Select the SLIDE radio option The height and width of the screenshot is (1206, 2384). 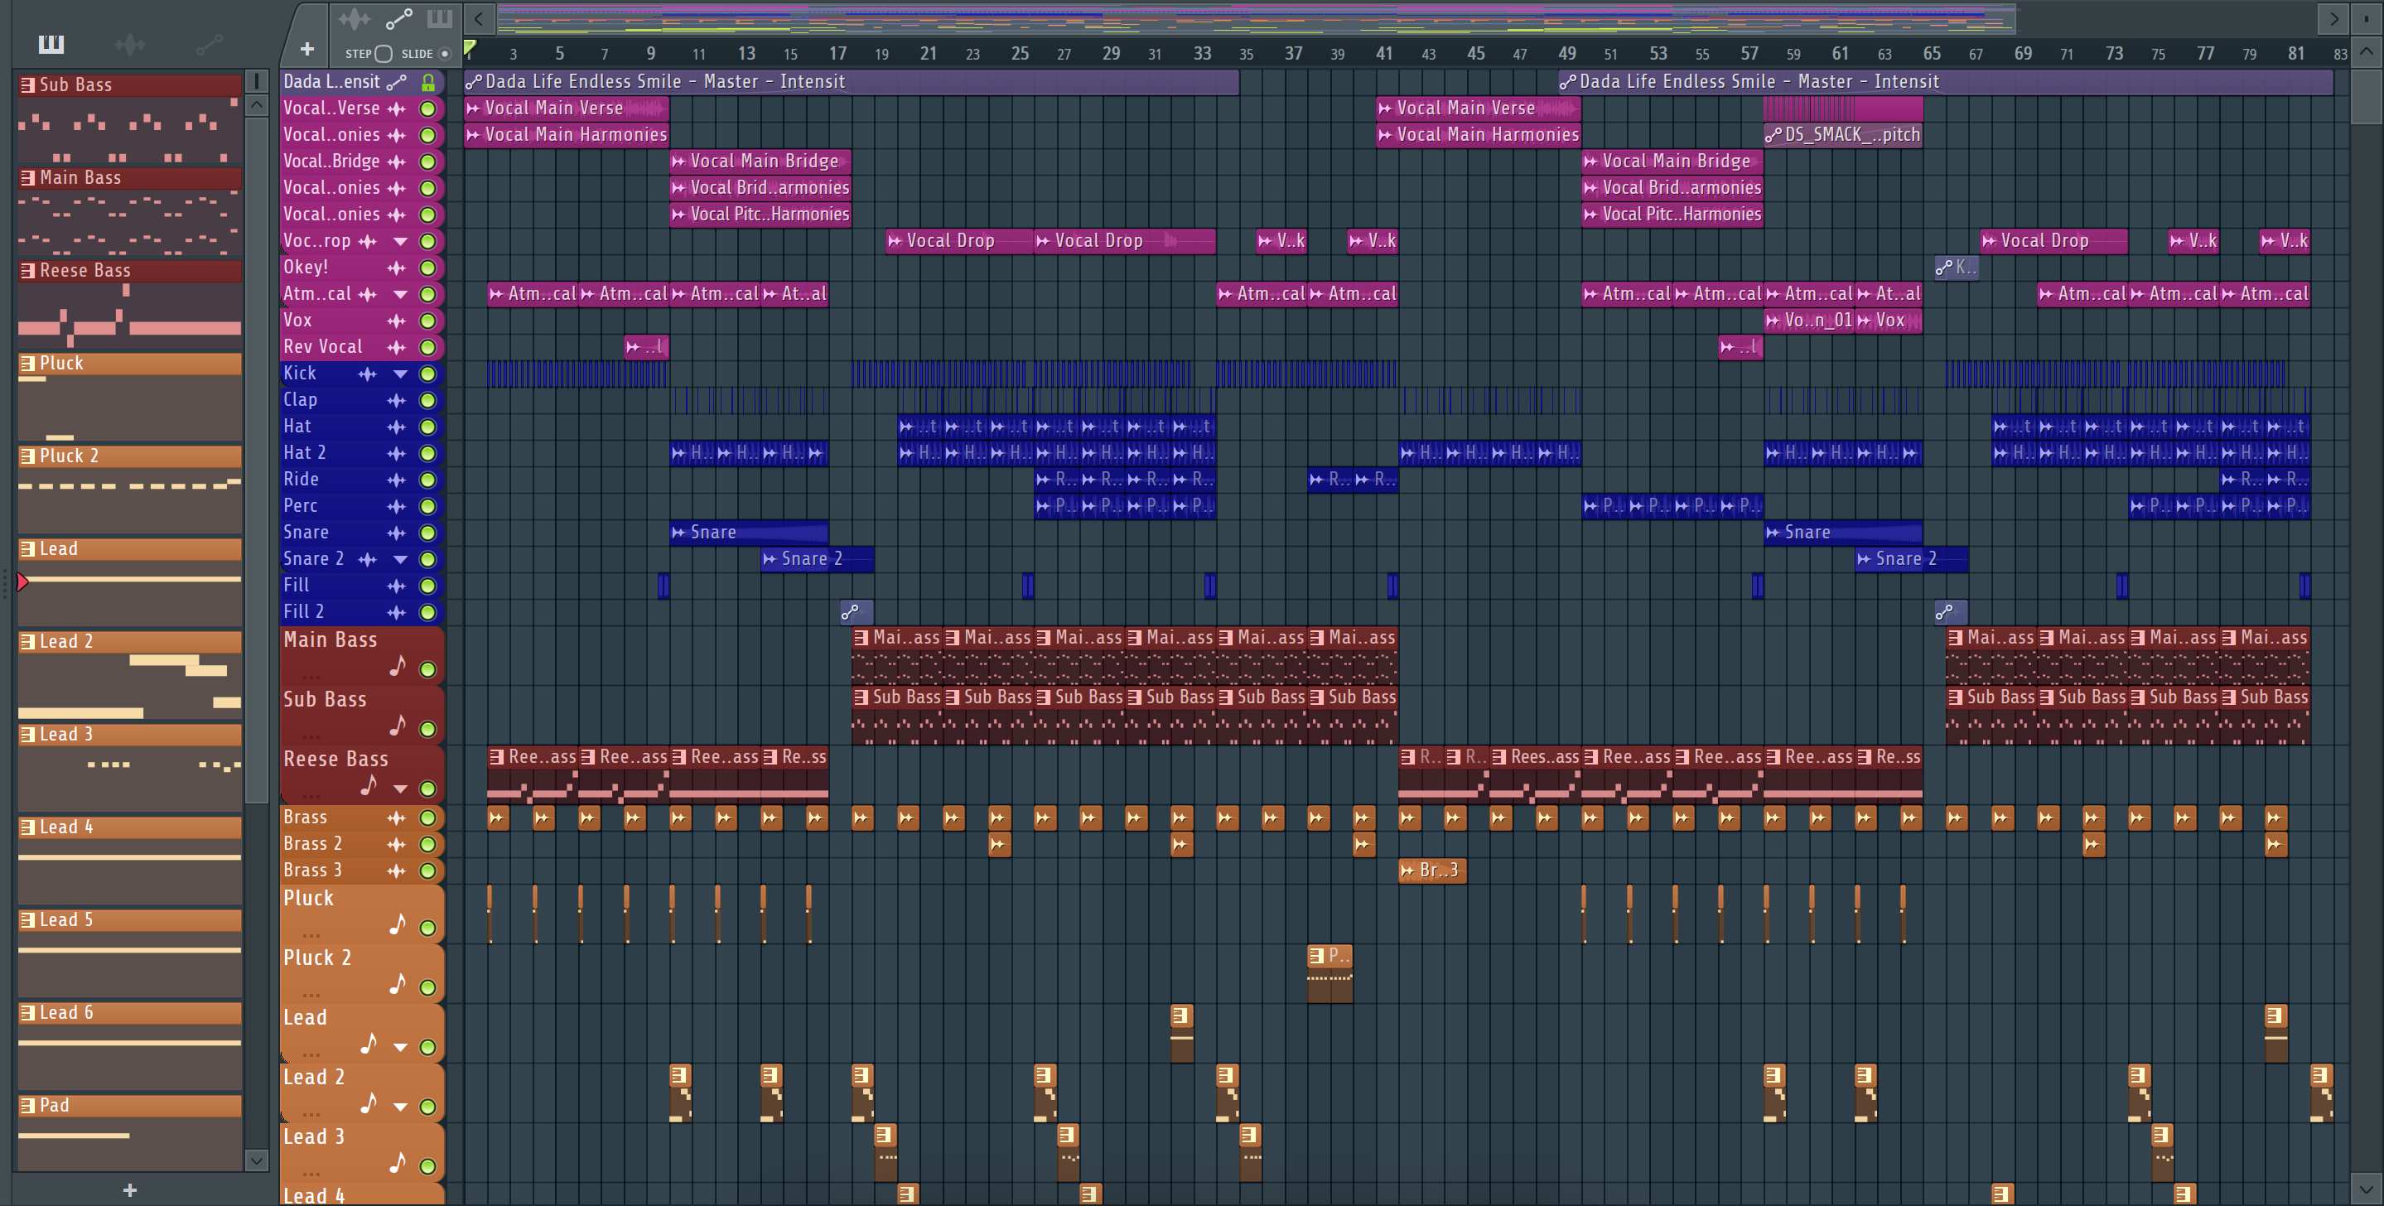pyautogui.click(x=445, y=54)
